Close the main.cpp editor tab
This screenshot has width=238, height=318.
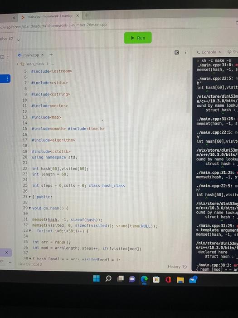43,55
